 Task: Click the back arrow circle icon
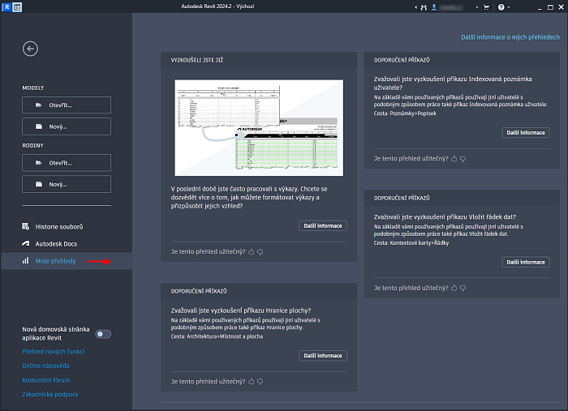(x=30, y=49)
